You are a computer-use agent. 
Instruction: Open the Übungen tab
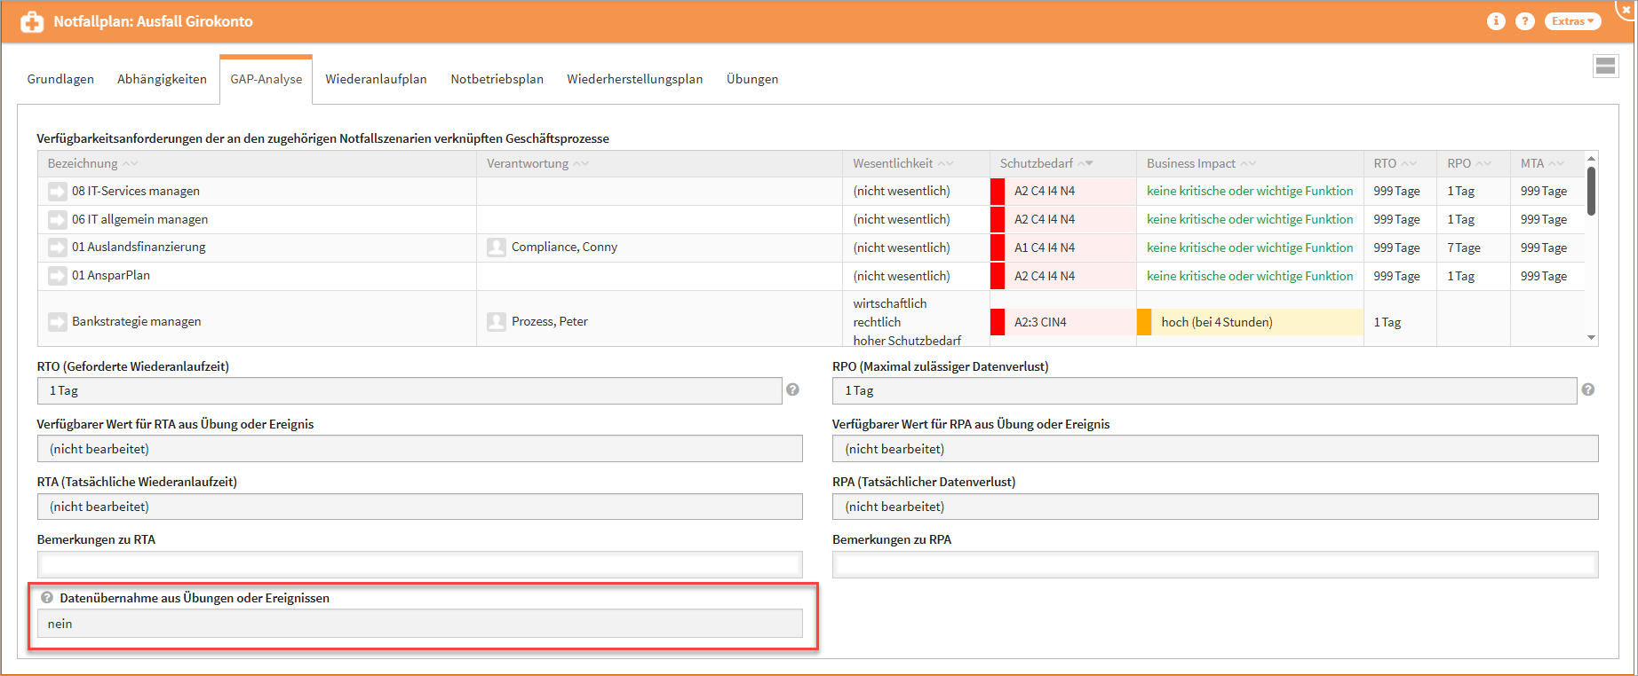coord(751,79)
